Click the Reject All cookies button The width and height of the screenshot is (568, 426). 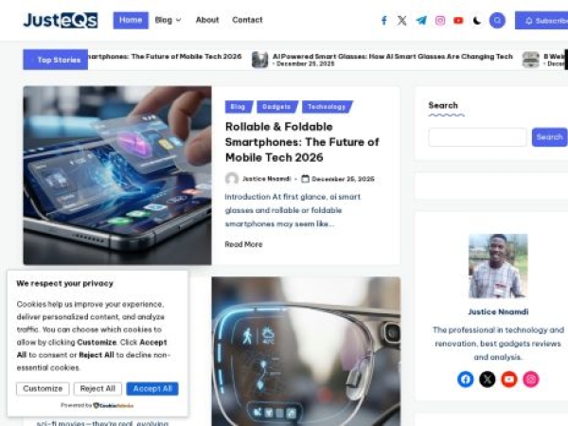coord(98,389)
